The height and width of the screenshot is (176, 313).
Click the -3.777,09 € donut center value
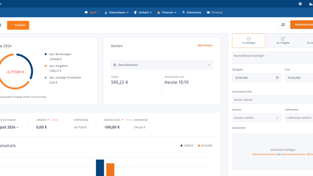click(15, 72)
